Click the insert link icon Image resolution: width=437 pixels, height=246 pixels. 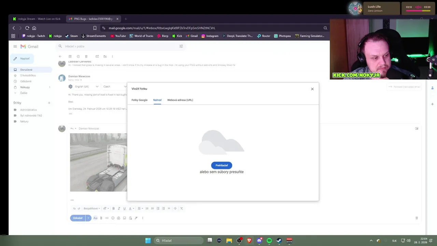click(107, 218)
